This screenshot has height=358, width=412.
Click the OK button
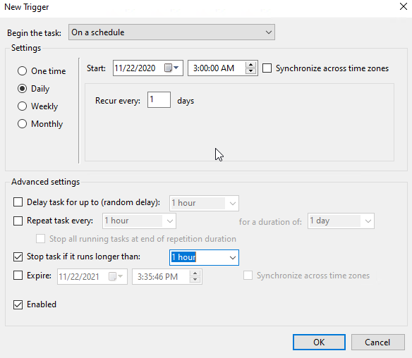pyautogui.click(x=319, y=342)
